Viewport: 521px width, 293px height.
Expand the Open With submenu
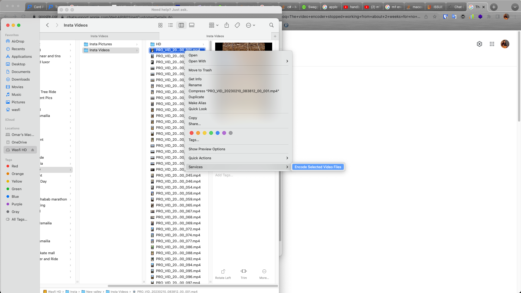click(197, 61)
